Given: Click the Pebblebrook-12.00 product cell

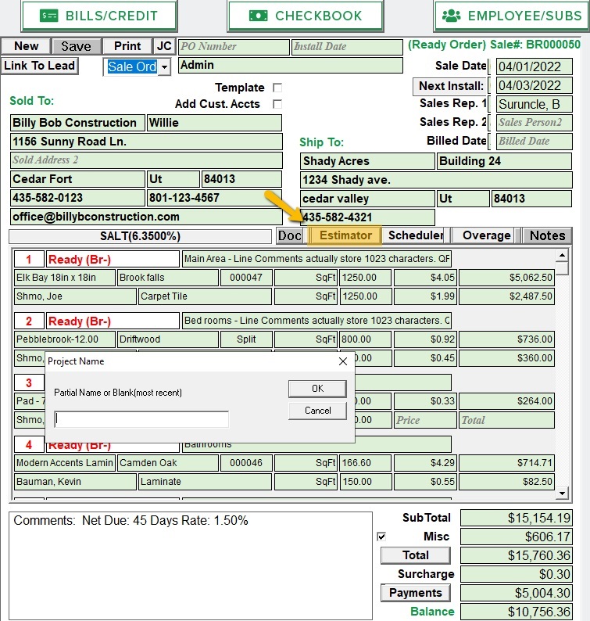Looking at the screenshot, I should click(x=65, y=339).
